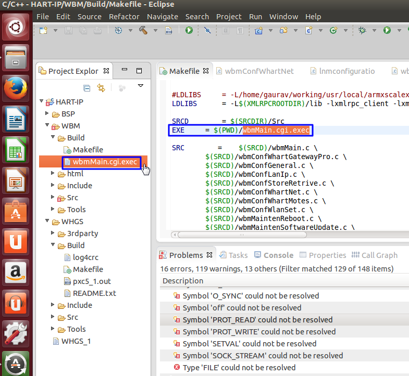This screenshot has height=376, width=409.
Task: Click the New file wizard icon
Action: click(x=43, y=30)
